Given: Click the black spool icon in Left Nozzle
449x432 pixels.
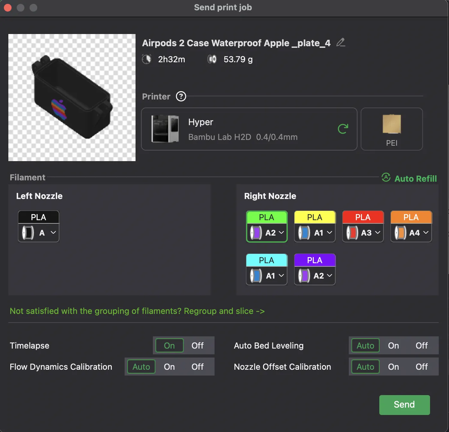Looking at the screenshot, I should tap(28, 233).
